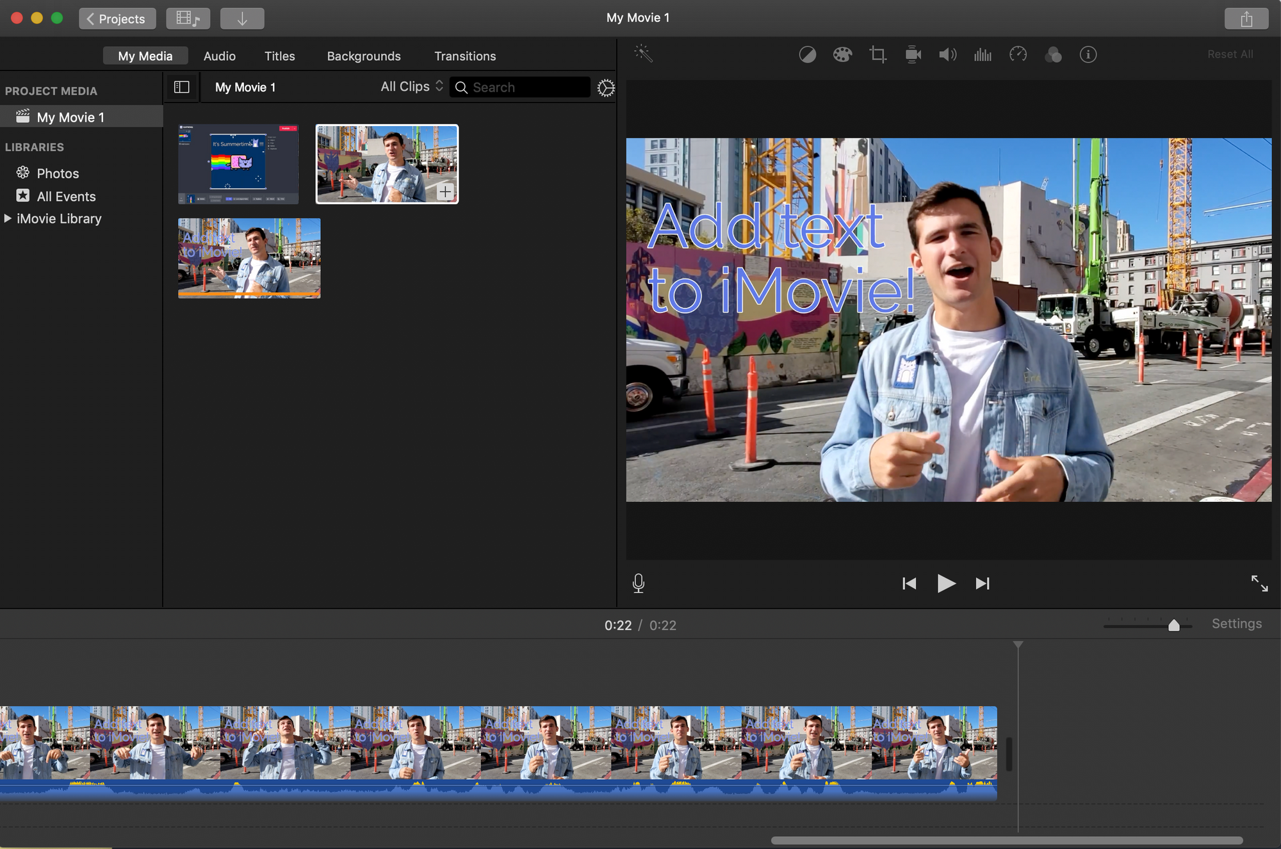Open noise reduction and equalizer
The height and width of the screenshot is (849, 1281).
point(983,55)
